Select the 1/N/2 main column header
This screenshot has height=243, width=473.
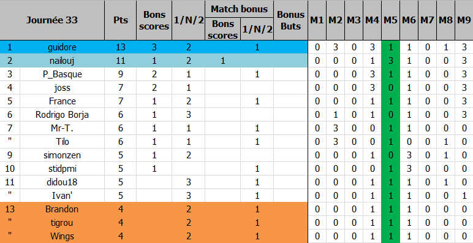tap(189, 20)
